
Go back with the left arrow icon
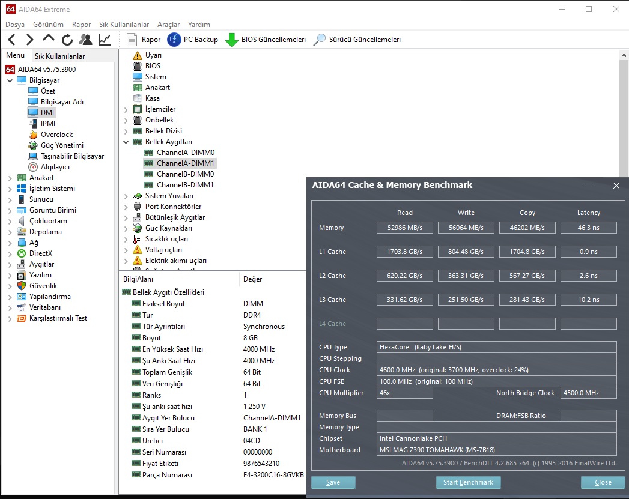[12, 40]
